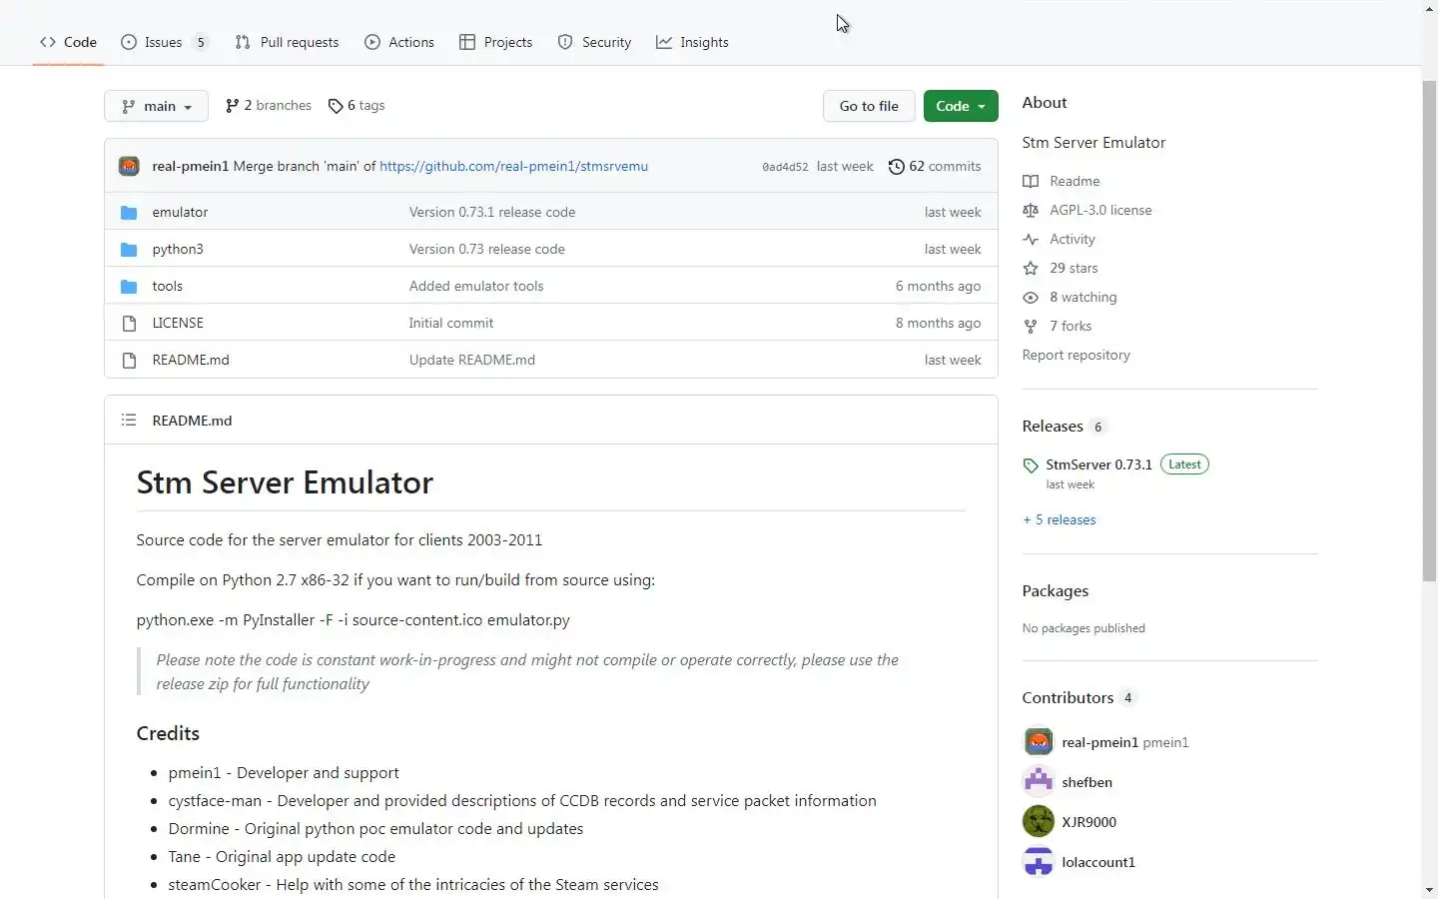This screenshot has width=1438, height=899.
Task: View the 7 forks link
Action: (1071, 326)
